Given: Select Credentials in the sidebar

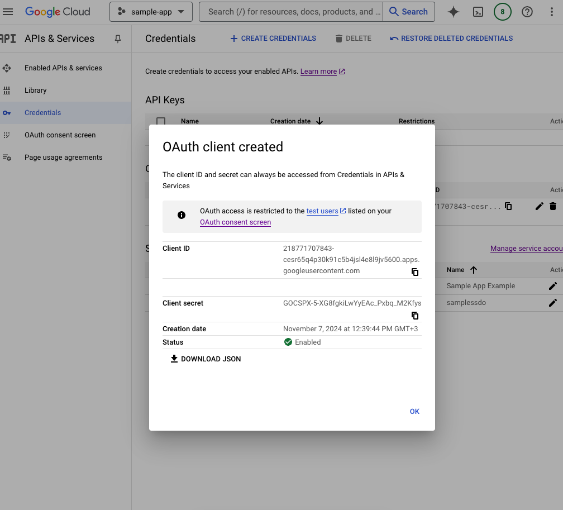Looking at the screenshot, I should [42, 113].
